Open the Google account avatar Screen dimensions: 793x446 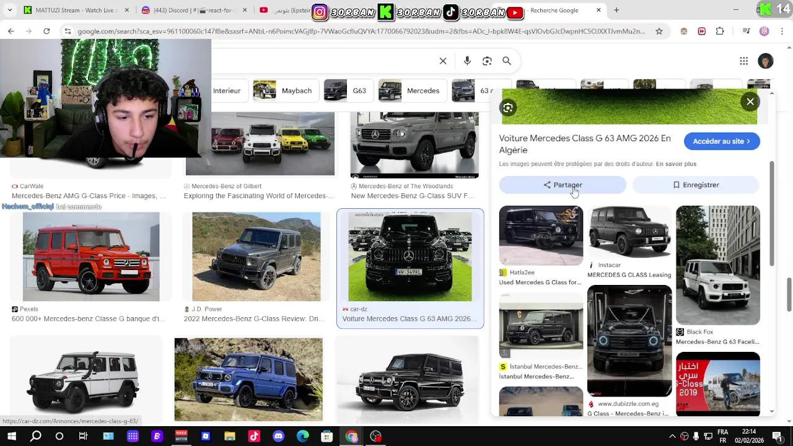766,61
